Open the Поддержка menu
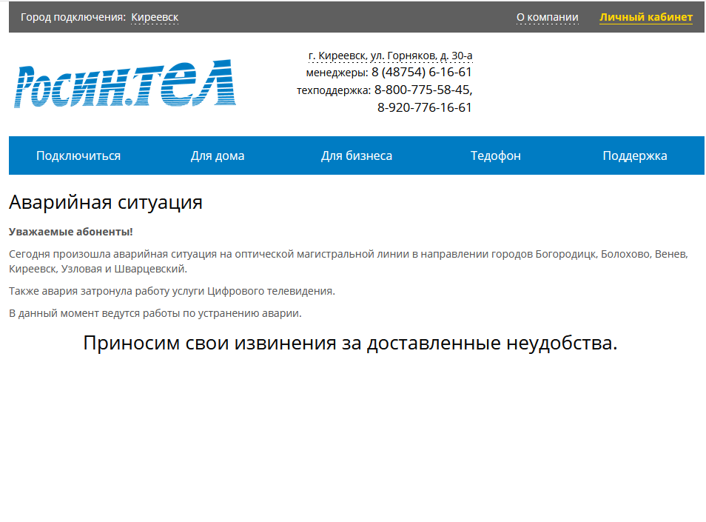This screenshot has width=706, height=522. [635, 155]
